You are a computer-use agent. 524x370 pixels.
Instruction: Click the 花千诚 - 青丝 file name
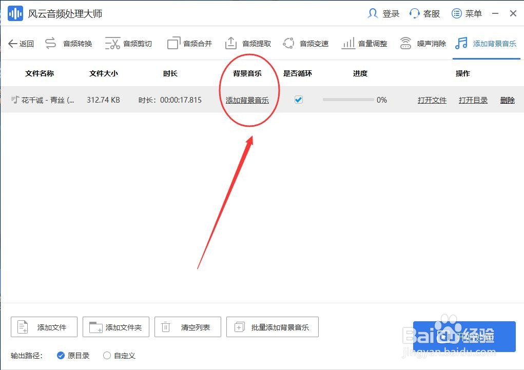(x=48, y=100)
